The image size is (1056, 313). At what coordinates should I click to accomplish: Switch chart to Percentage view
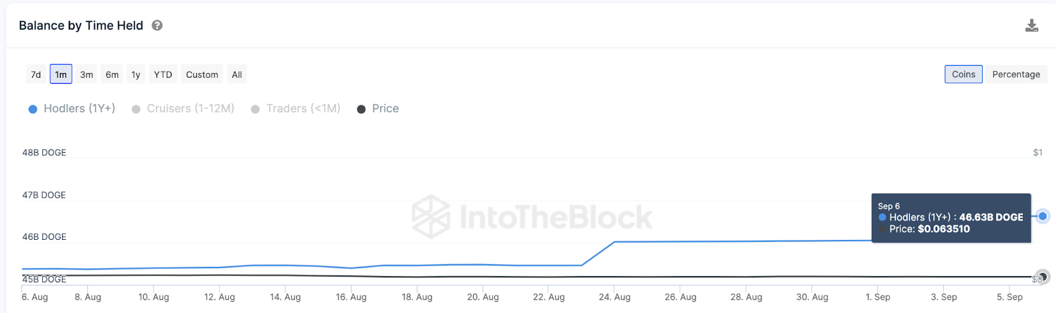tap(1016, 74)
